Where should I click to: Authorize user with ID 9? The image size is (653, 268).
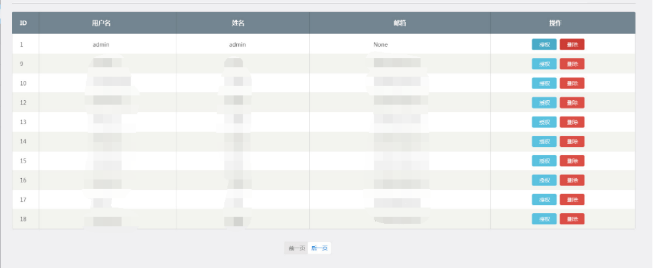[x=544, y=64]
